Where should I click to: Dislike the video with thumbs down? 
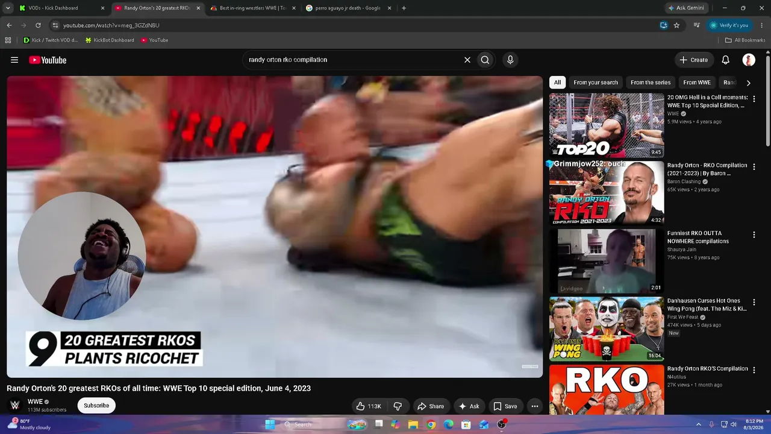[x=398, y=406]
